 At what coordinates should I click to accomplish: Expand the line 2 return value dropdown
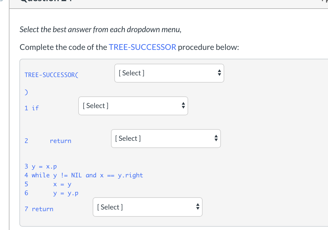(166, 139)
